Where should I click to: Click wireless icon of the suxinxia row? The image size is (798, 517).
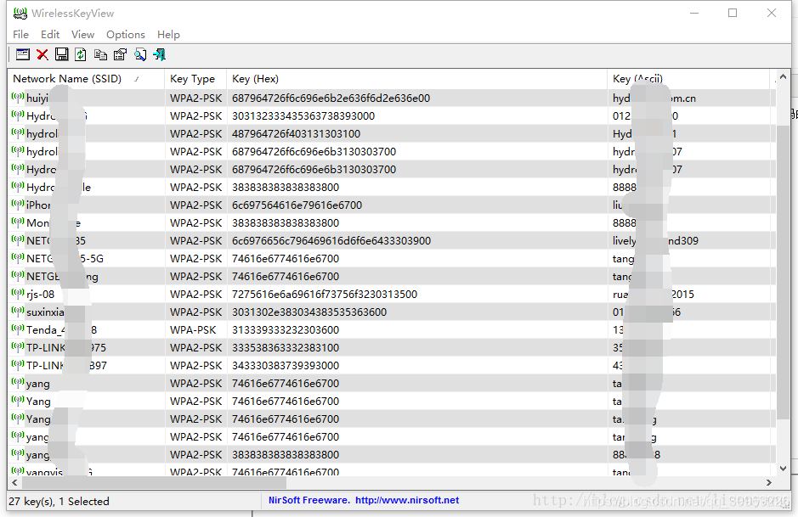click(x=18, y=312)
